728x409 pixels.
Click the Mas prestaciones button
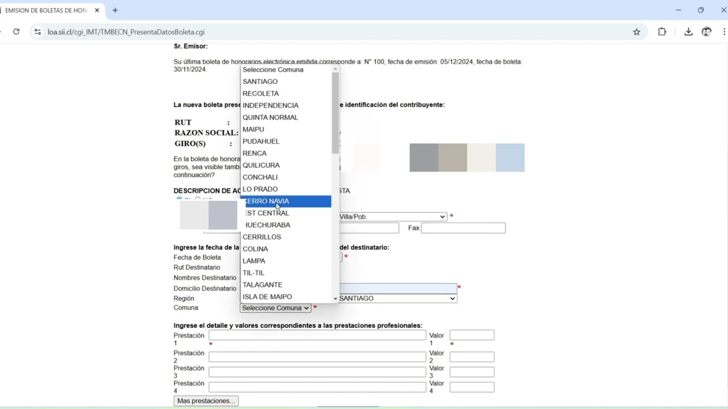point(206,400)
